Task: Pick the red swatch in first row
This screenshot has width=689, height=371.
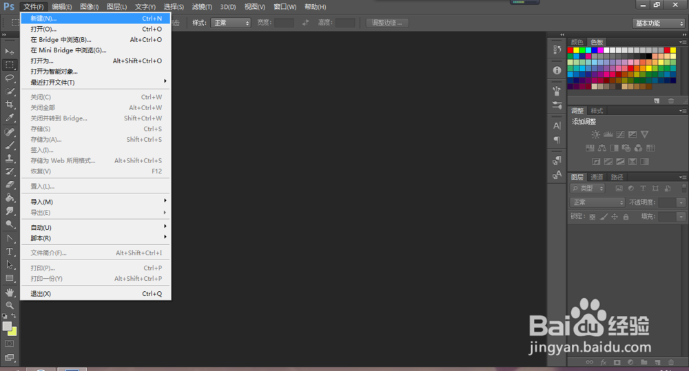Action: [570, 50]
